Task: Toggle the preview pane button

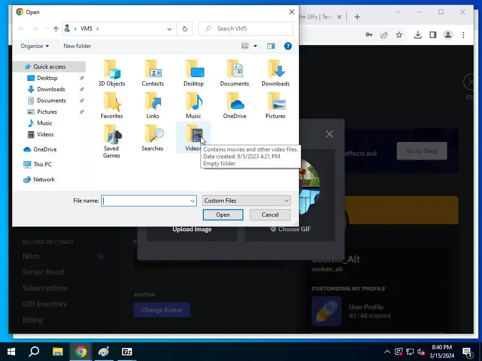Action: pos(271,46)
